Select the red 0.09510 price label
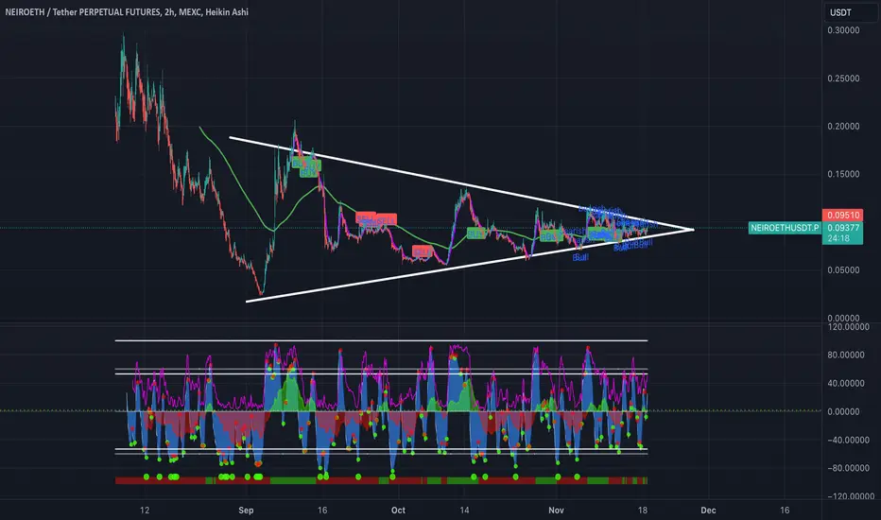This screenshot has height=520, width=881. (842, 216)
